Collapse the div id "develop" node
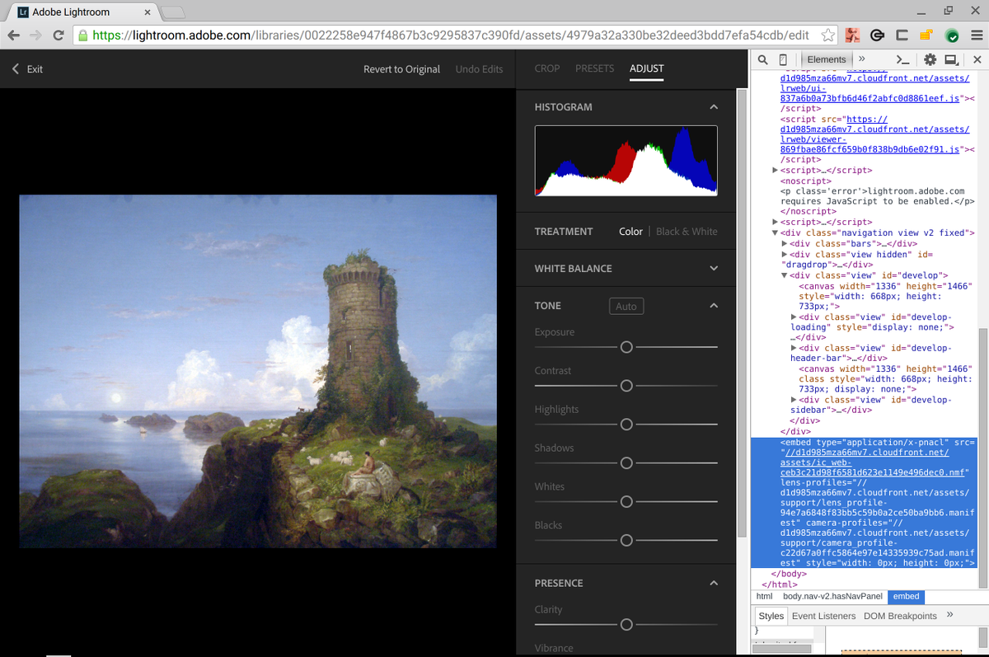Image resolution: width=989 pixels, height=657 pixels. (x=785, y=275)
